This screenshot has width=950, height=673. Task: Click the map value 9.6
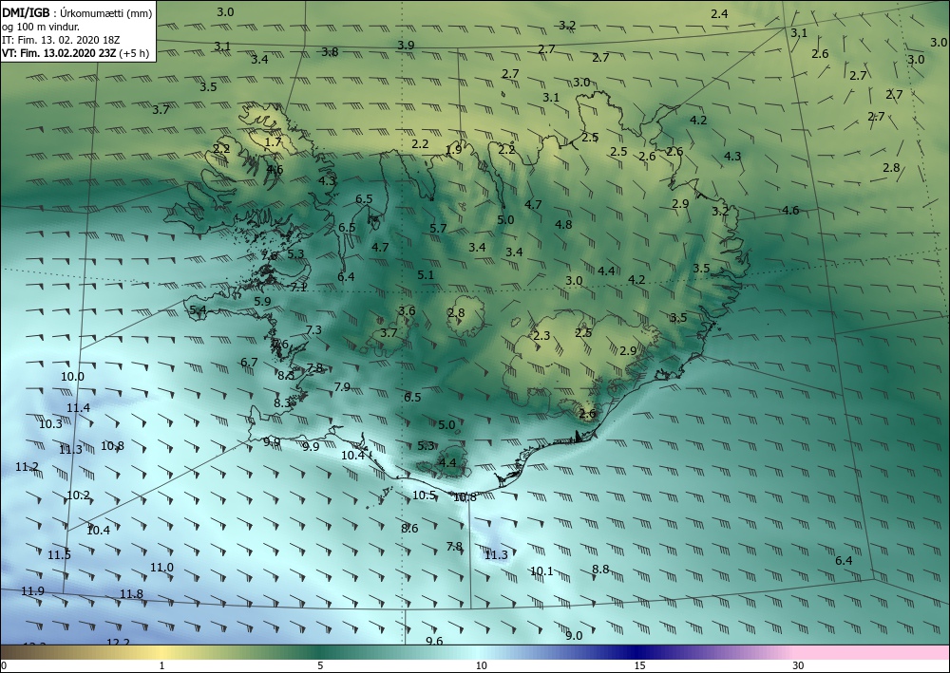coord(434,641)
